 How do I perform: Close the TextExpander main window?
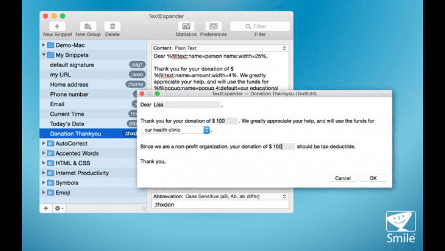46,16
